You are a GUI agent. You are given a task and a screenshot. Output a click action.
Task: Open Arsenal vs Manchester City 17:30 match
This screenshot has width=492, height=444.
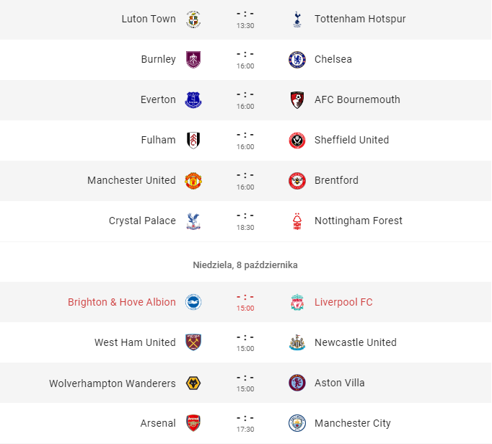pos(245,423)
